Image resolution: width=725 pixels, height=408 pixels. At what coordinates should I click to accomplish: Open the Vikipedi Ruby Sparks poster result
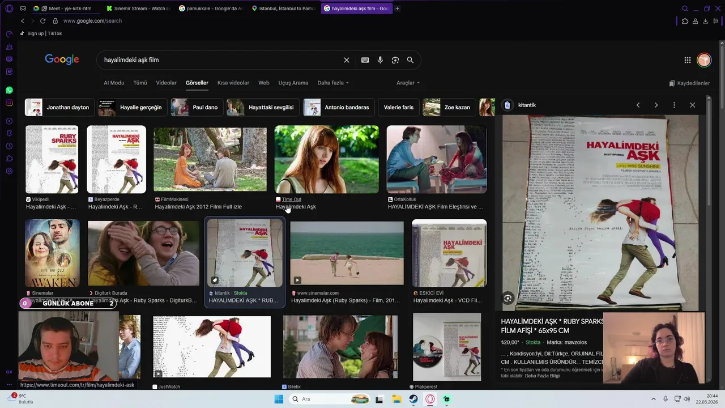tap(52, 160)
